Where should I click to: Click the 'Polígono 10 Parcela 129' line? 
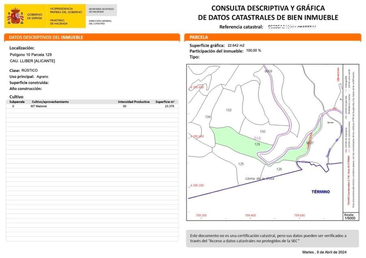click(x=31, y=55)
